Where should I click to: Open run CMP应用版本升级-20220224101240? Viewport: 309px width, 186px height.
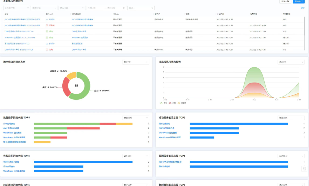point(19,31)
